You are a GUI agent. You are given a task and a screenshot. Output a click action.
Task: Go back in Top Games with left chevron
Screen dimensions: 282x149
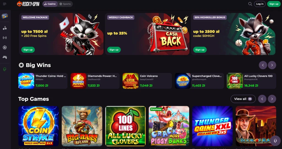coord(262,99)
